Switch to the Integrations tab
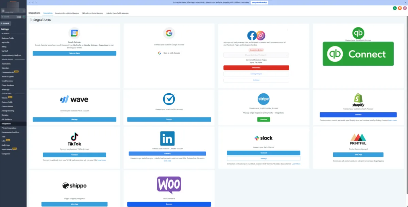Image resolution: width=408 pixels, height=207 pixels. [x=48, y=13]
